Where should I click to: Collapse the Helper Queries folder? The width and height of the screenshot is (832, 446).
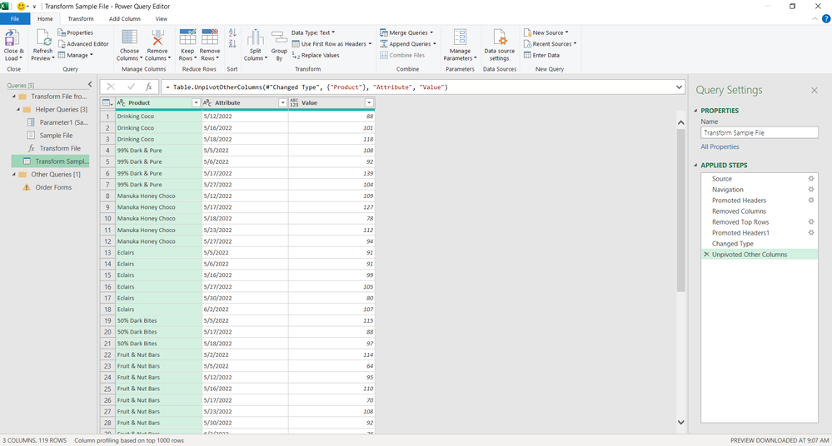click(x=18, y=109)
